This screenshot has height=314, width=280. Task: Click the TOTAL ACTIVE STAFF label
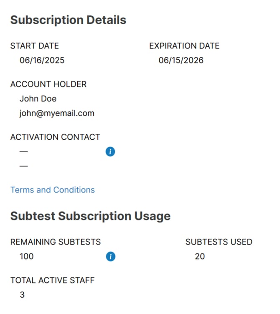52,280
